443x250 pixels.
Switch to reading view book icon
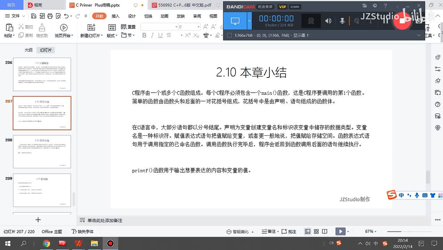coord(324,231)
